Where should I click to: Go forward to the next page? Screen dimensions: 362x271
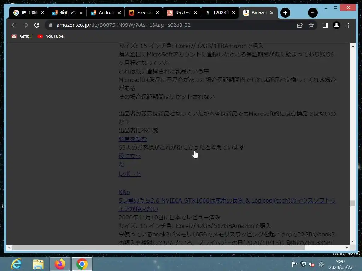tap(25, 25)
